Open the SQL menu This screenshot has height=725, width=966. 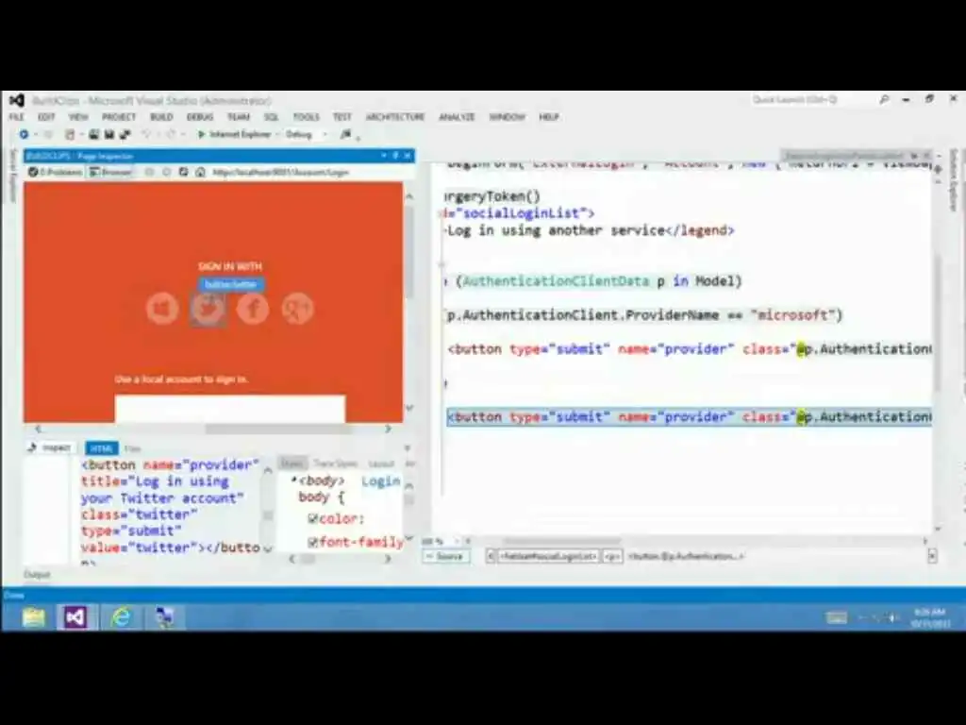271,117
